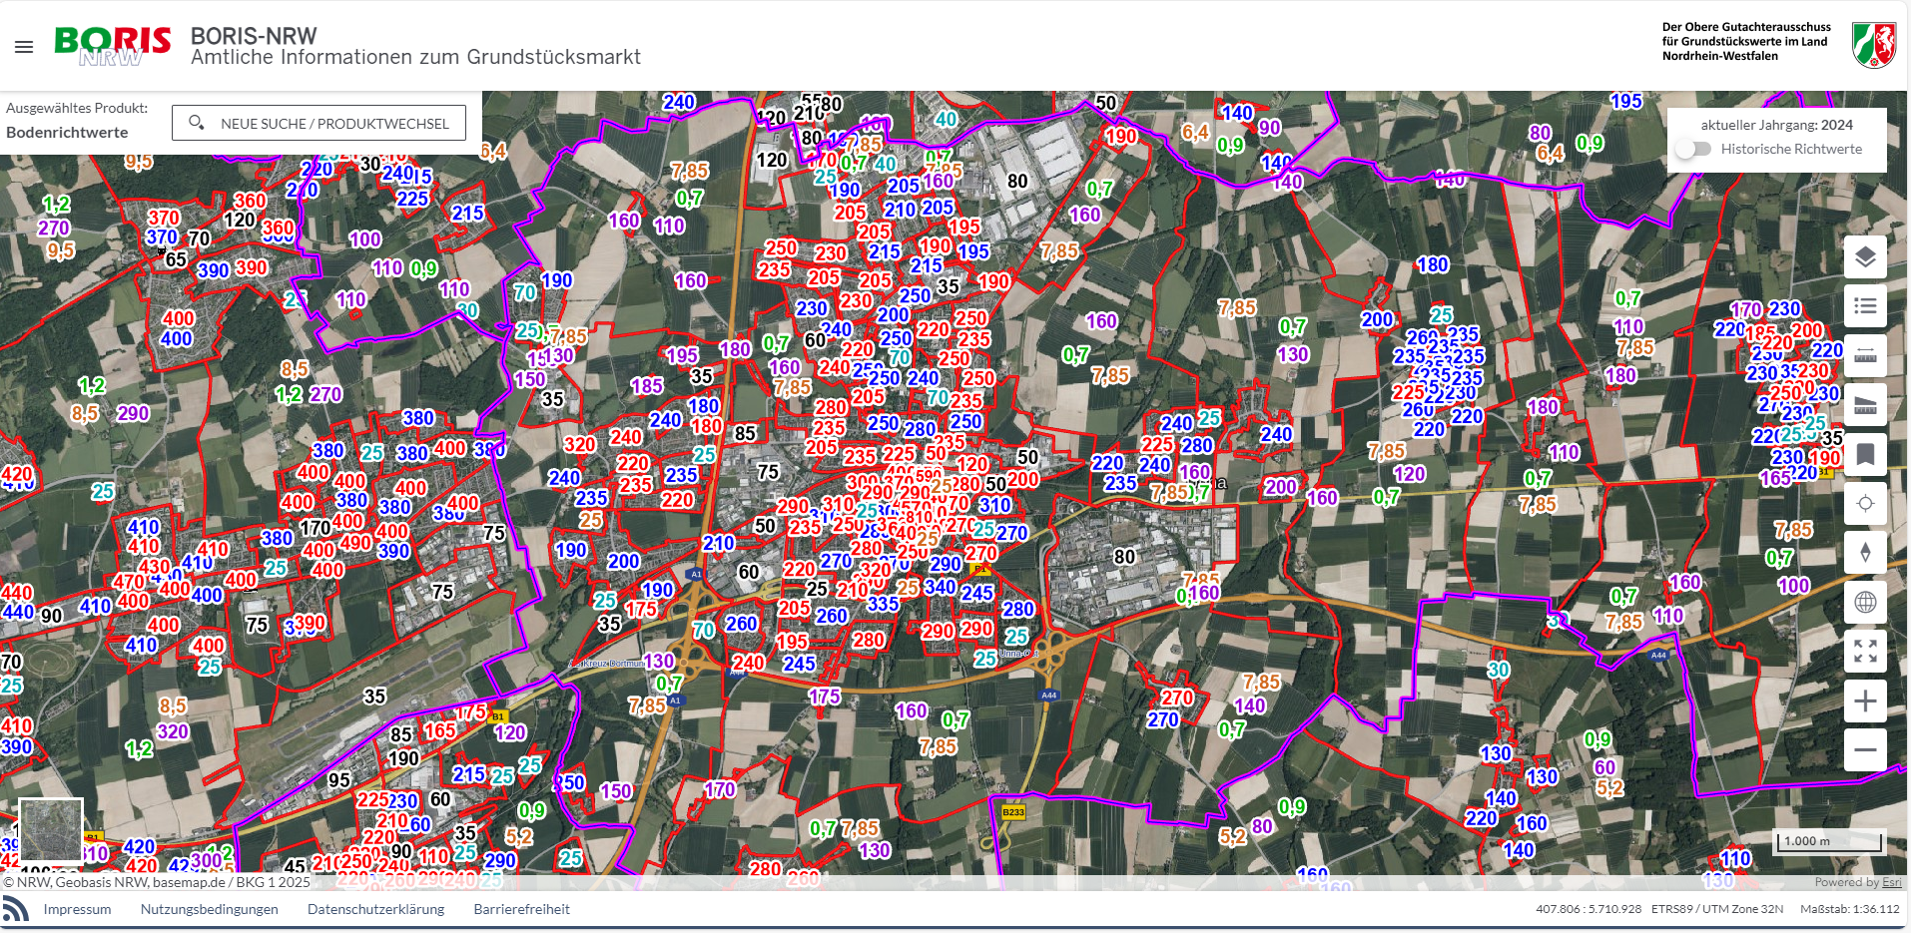The height and width of the screenshot is (933, 1911).
Task: Show the map legend list
Action: tap(1864, 306)
